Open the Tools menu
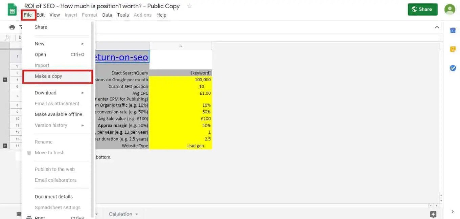This screenshot has width=460, height=219. tap(123, 15)
